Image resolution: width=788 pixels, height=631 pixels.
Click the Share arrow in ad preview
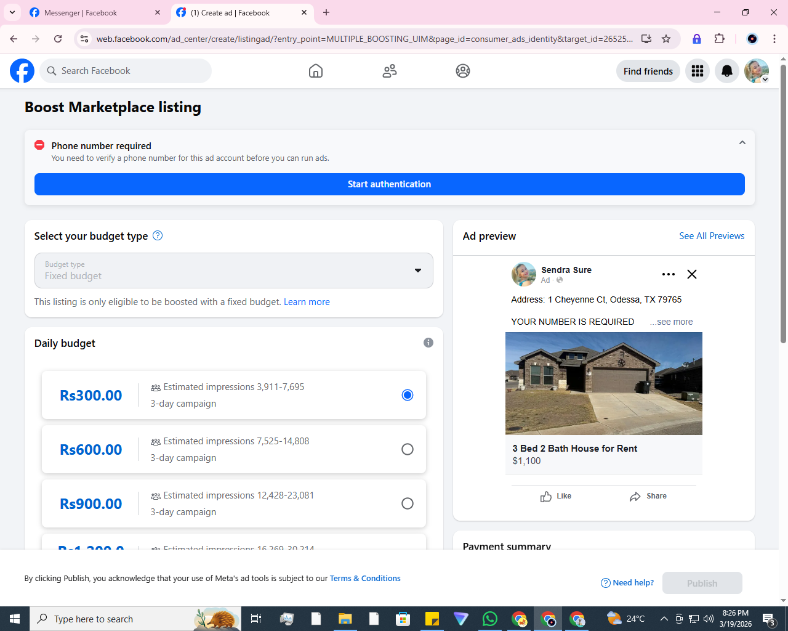tap(635, 497)
